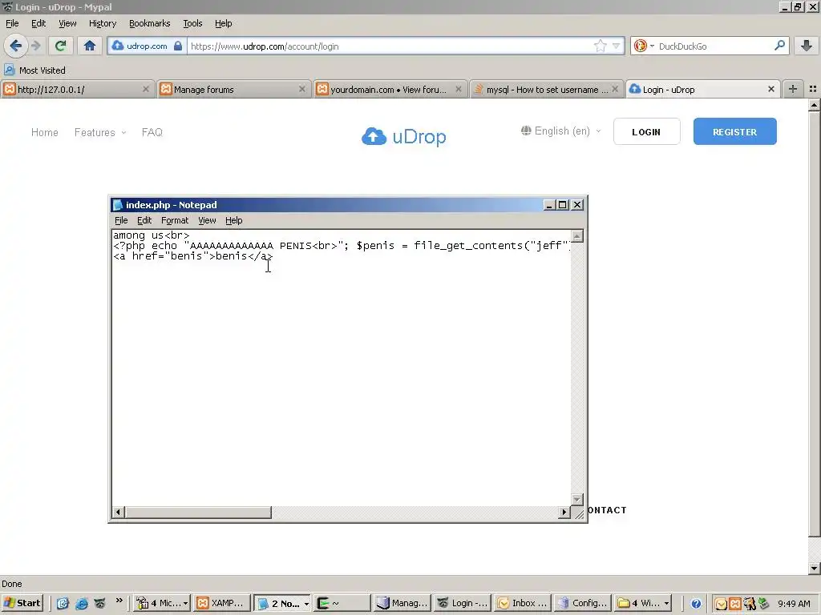The width and height of the screenshot is (821, 615).
Task: Switch to the Manag... taskbar window
Action: pyautogui.click(x=402, y=603)
